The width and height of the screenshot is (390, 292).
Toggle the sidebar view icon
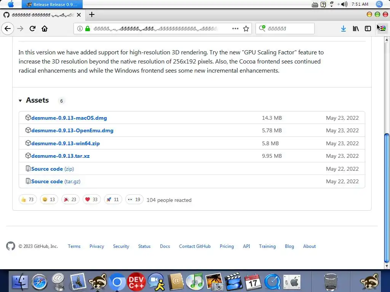(x=368, y=29)
